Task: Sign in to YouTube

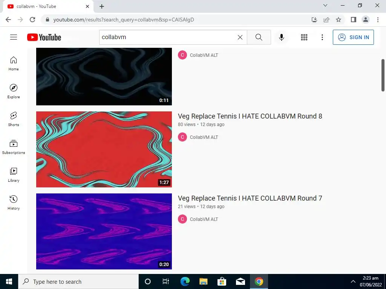Action: tap(353, 37)
